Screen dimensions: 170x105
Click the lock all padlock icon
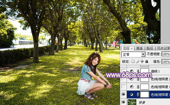point(147,61)
